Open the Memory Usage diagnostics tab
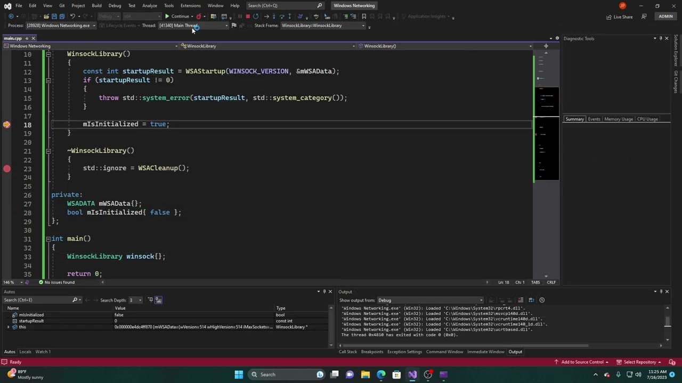 tap(619, 119)
